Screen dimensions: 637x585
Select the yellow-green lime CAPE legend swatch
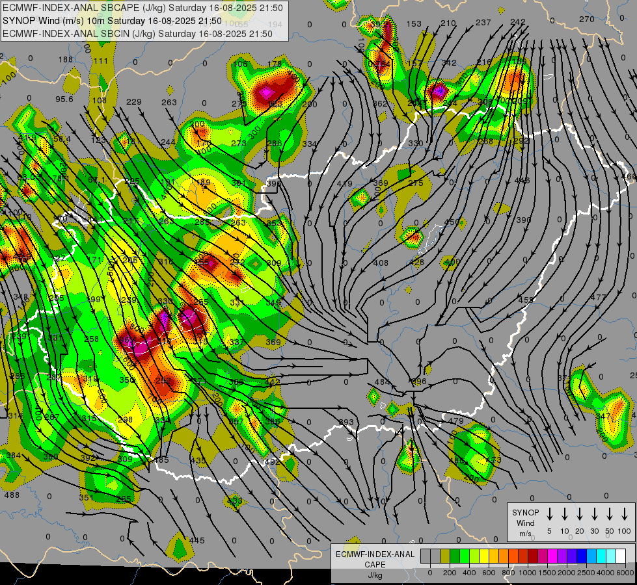point(474,556)
